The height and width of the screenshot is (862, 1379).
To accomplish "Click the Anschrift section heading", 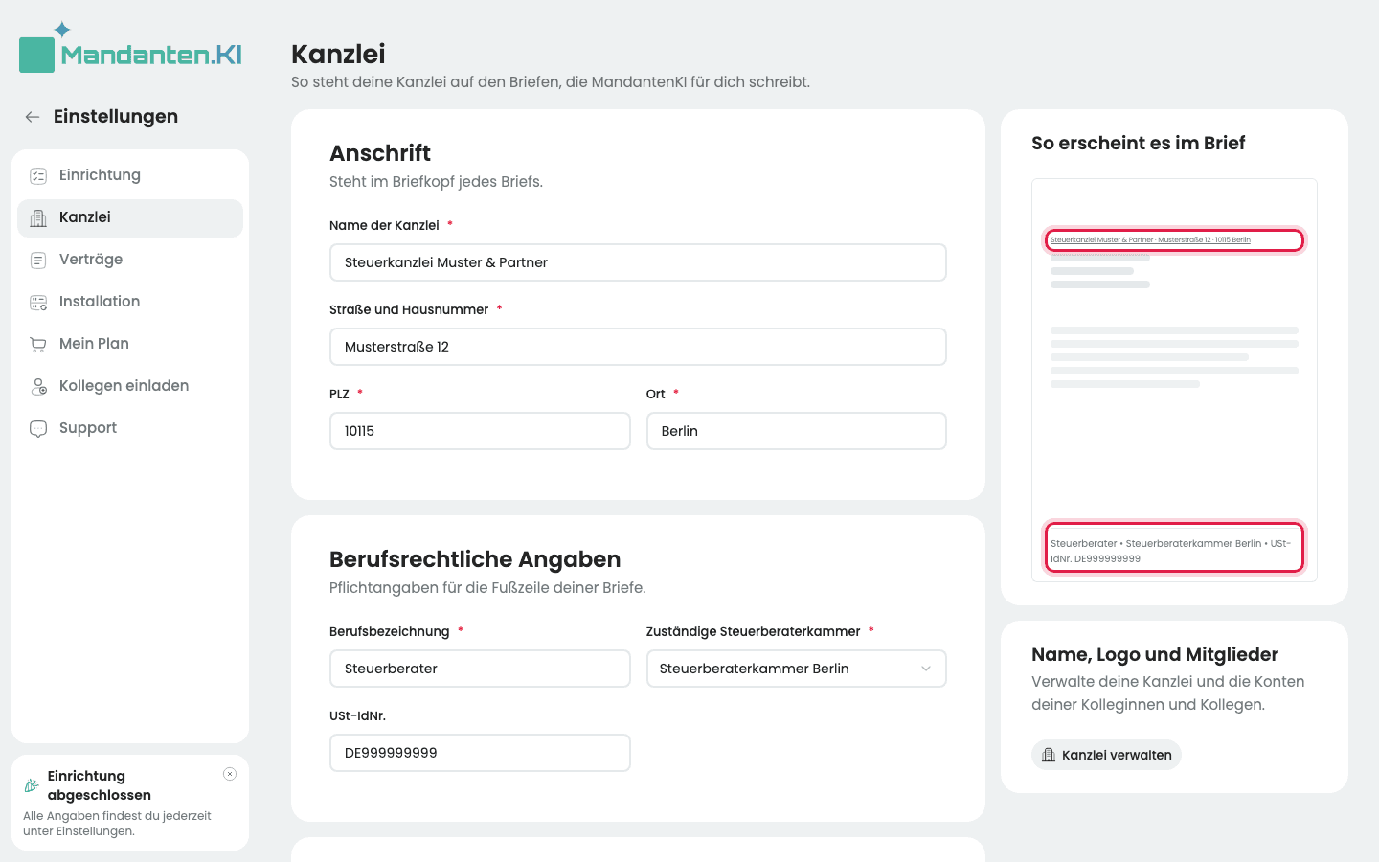I will click(x=380, y=153).
